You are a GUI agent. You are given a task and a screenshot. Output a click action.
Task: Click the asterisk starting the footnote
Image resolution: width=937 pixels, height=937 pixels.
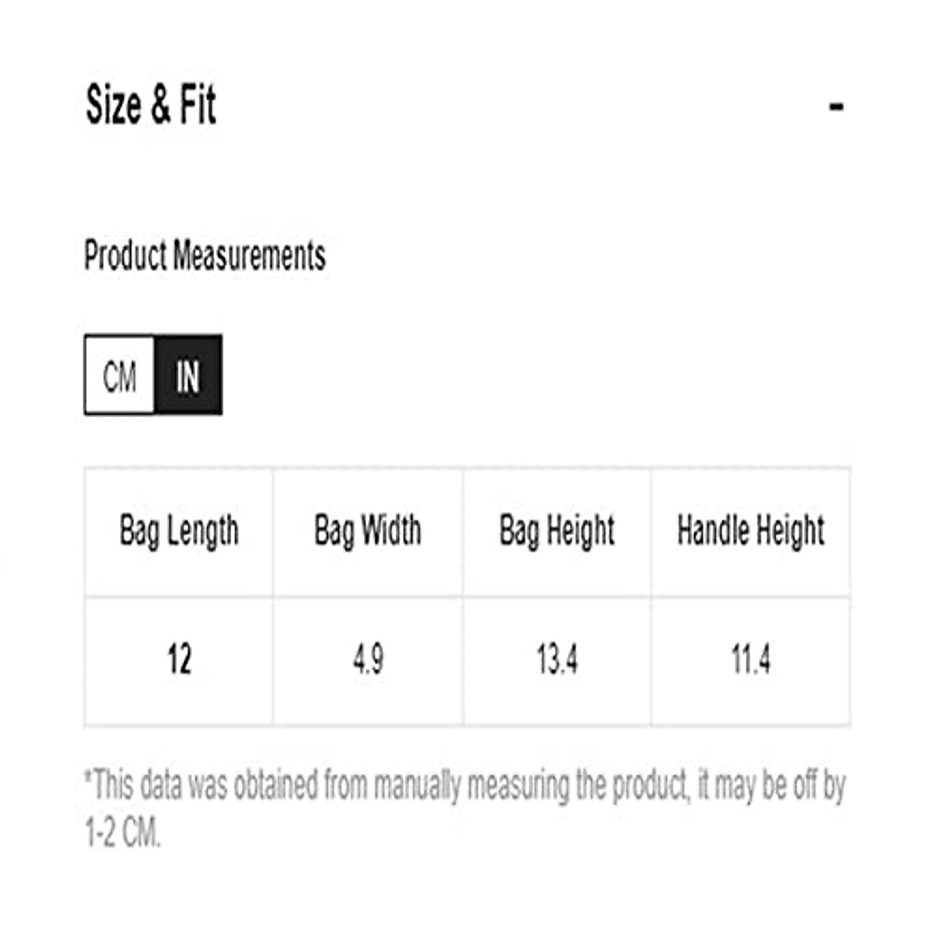[88, 778]
